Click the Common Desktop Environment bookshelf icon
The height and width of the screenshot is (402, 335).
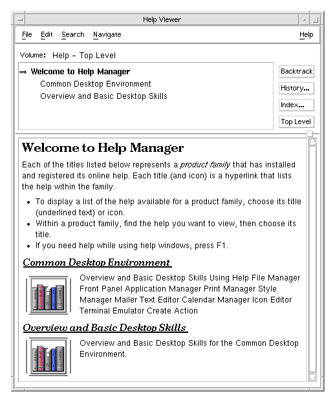pos(49,295)
